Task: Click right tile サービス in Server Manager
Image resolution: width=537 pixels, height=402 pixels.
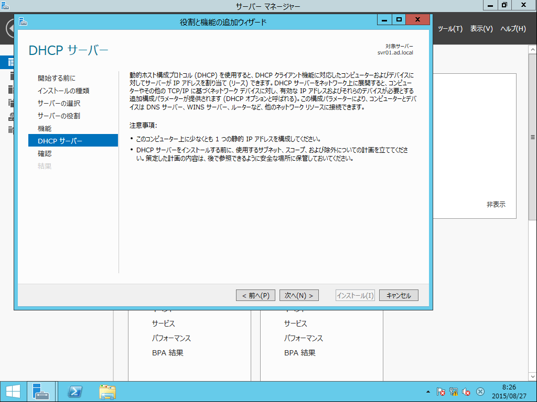Action: 296,323
